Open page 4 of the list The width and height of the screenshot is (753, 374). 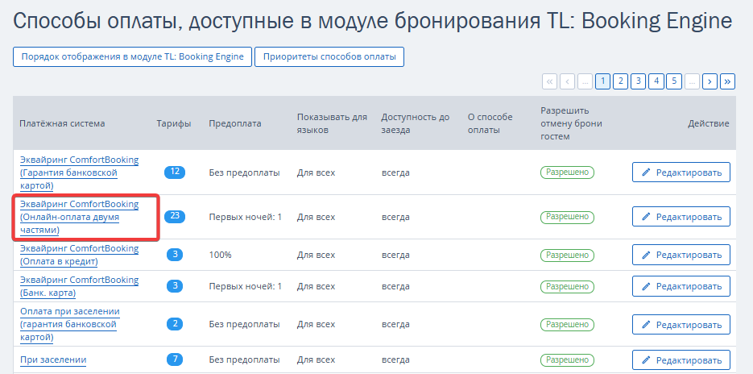tap(656, 81)
